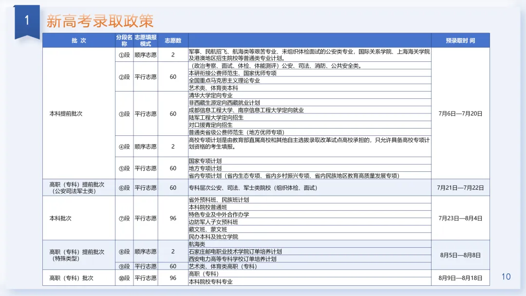This screenshot has width=526, height=296.
Task: Select the 高职（专科）批次 cell
Action: pos(79,278)
